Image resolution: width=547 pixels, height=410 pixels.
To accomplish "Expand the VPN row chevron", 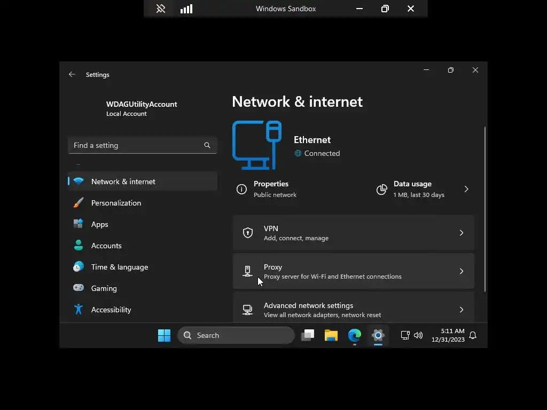I will pos(461,233).
